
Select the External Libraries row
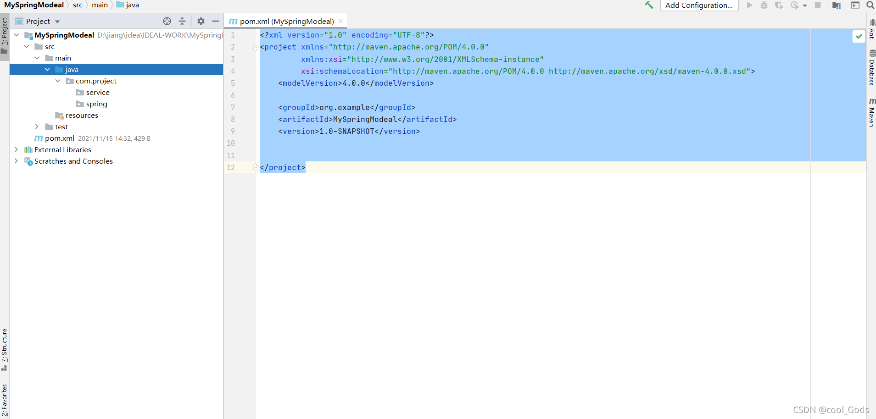pos(116,149)
